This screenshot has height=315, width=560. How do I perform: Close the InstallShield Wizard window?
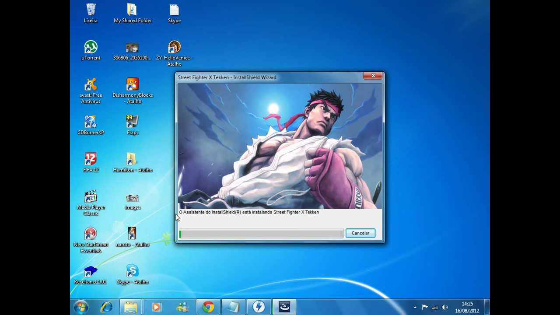pos(373,76)
